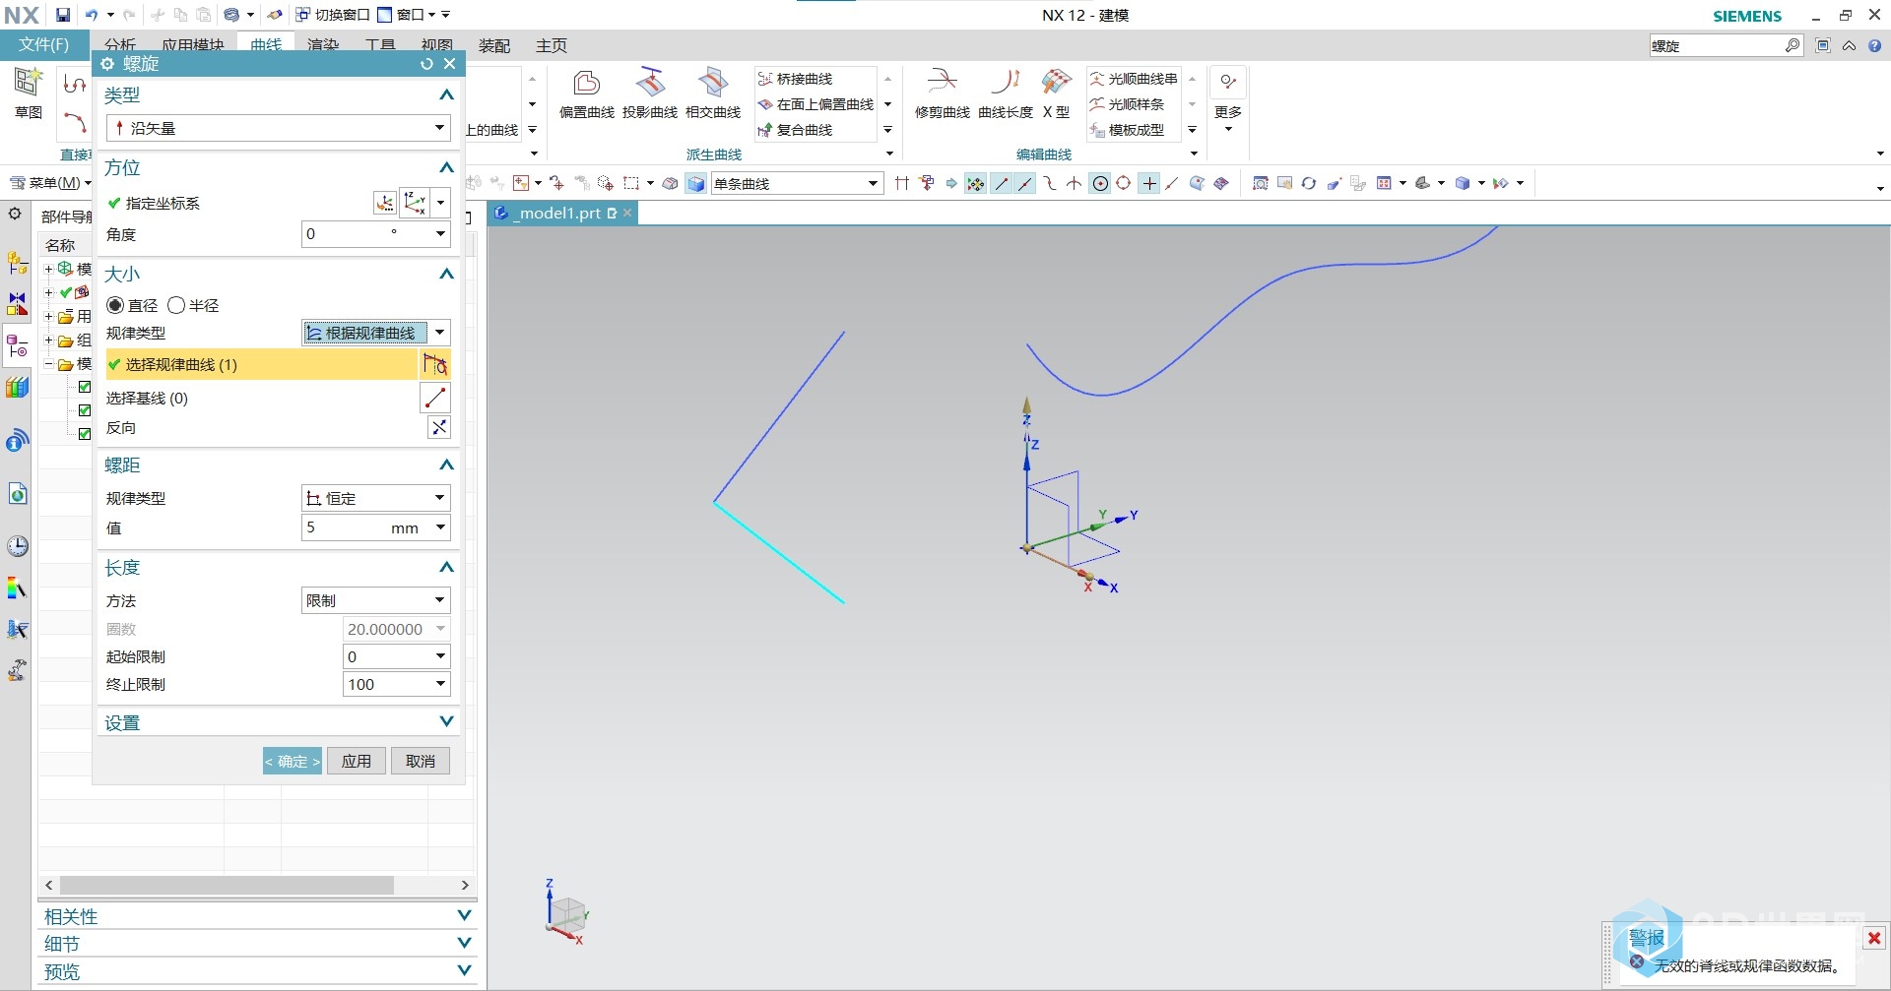Select the Diameter (直径) radio button

click(x=115, y=305)
